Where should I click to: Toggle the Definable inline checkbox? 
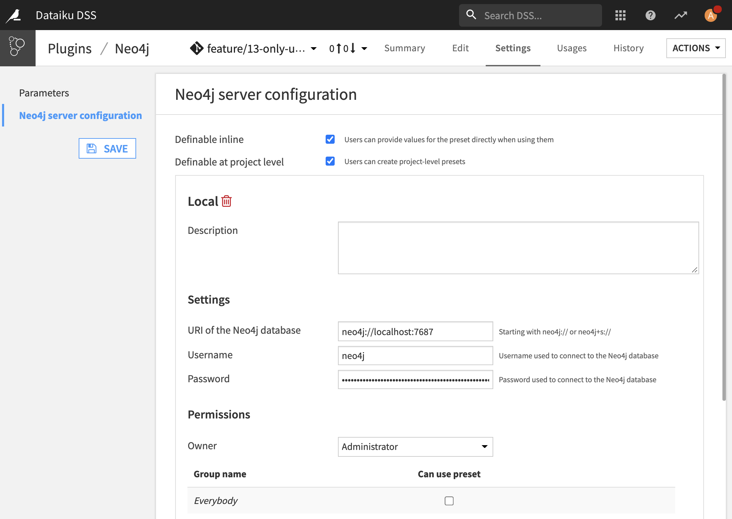point(330,139)
